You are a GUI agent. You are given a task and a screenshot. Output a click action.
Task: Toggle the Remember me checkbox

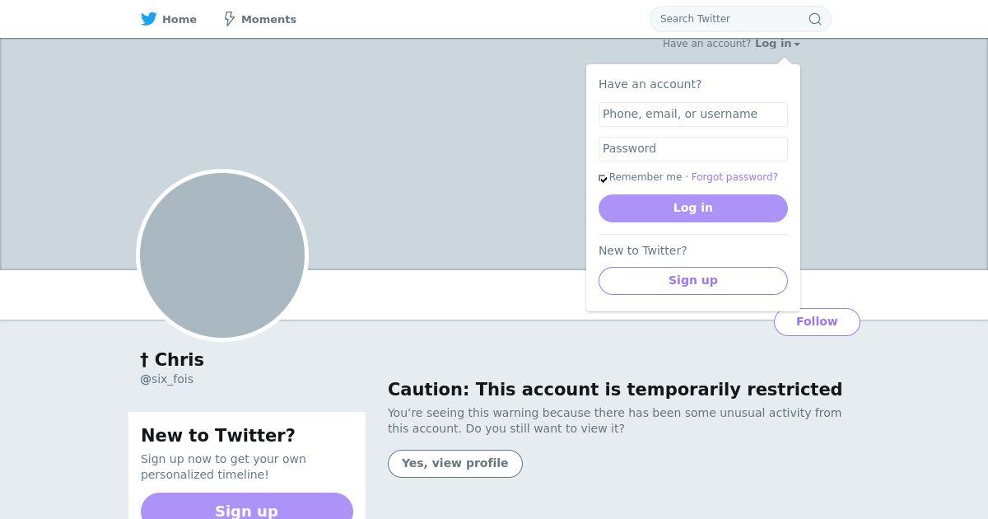pos(603,178)
